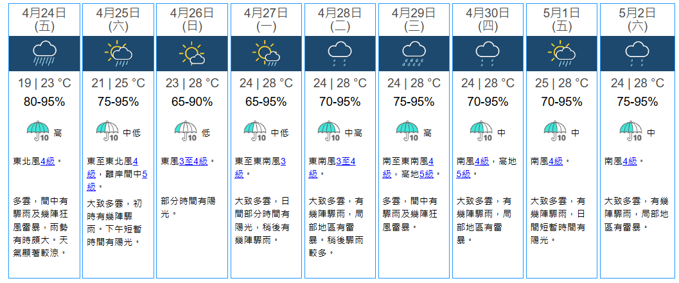Click the umbrella icon marked 中低 on 4月27日
Viewport: 679px width, 283px height.
coord(256,132)
